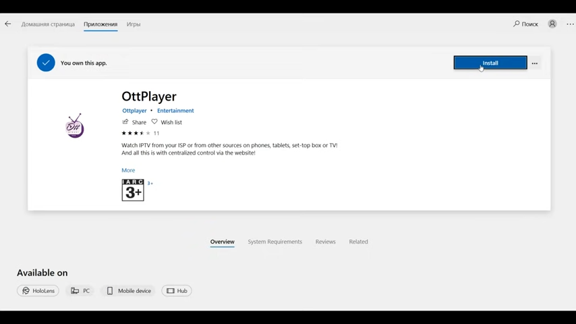
Task: Open the user account profile icon
Action: 552,24
